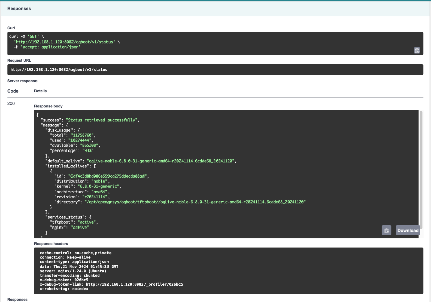Image resolution: width=431 pixels, height=302 pixels.
Task: Click the Response headers label
Action: [50, 244]
